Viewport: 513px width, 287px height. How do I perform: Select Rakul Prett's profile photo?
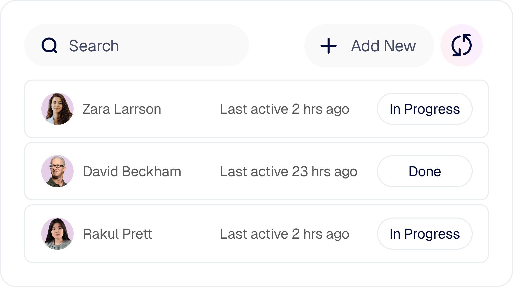[x=57, y=233]
